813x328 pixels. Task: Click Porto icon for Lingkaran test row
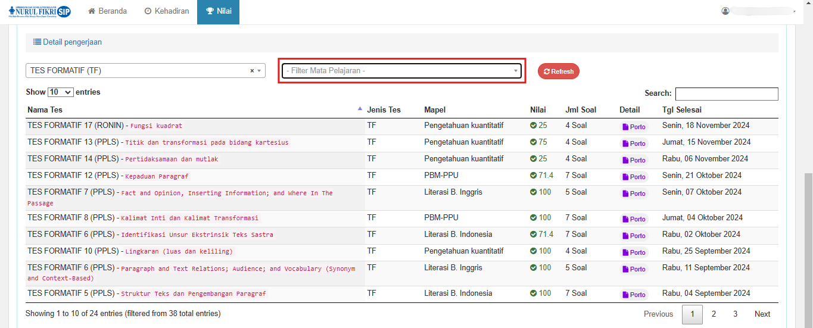pyautogui.click(x=634, y=252)
